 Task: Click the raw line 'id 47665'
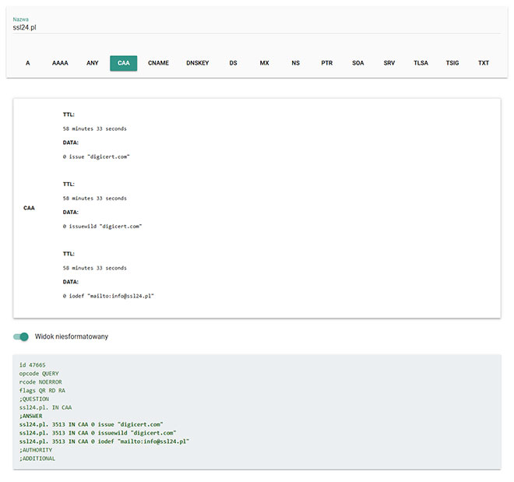tap(33, 365)
